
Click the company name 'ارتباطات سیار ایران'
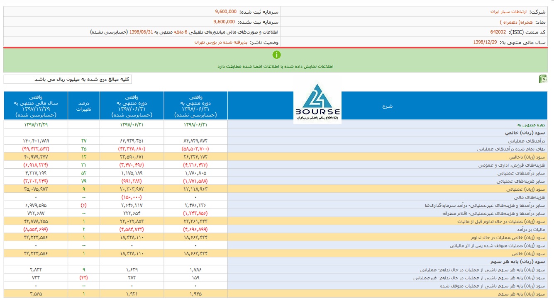tap(508, 12)
